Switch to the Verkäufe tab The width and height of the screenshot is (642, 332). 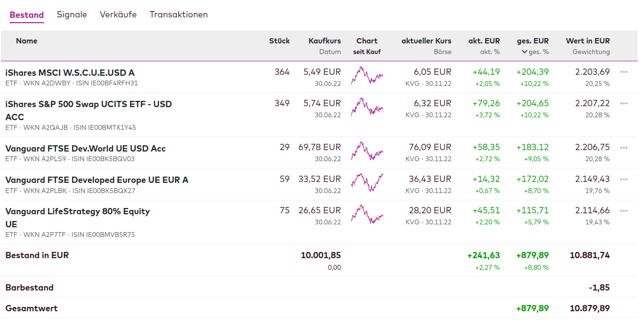(118, 14)
